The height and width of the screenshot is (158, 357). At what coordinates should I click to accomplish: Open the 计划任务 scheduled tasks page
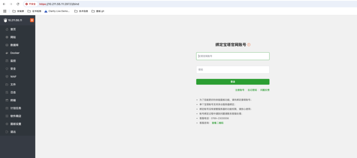click(x=16, y=108)
